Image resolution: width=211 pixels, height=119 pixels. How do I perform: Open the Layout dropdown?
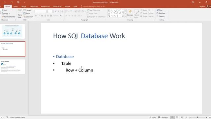[28, 10]
